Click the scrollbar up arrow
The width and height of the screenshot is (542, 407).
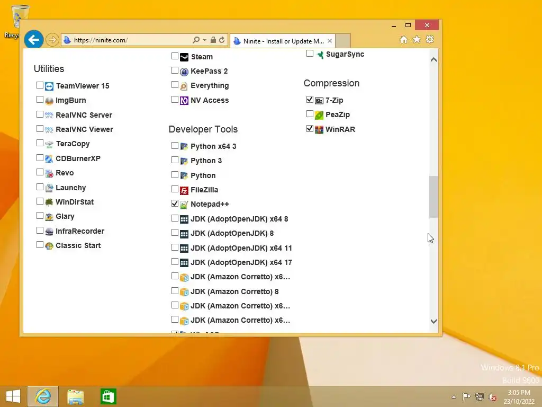(x=434, y=59)
